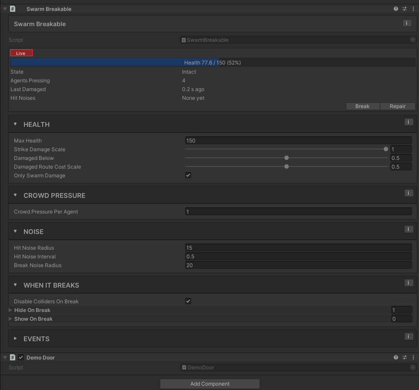Click the Break button
The height and width of the screenshot is (390, 419).
363,106
